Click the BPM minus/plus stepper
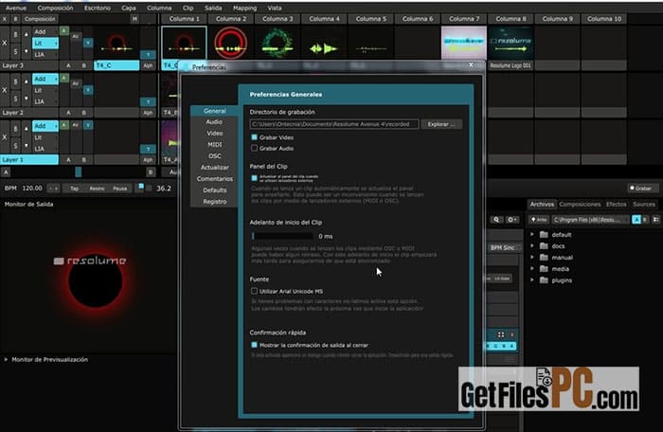 pyautogui.click(x=54, y=189)
